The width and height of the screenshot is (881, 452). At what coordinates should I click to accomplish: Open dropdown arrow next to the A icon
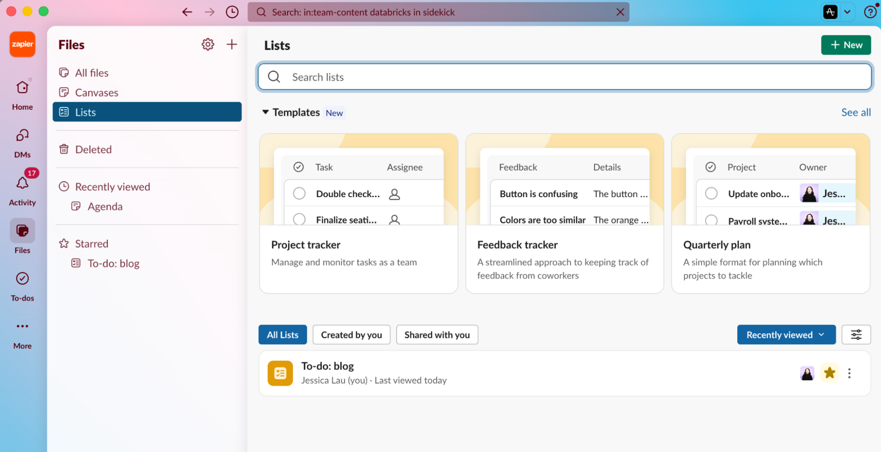click(847, 12)
